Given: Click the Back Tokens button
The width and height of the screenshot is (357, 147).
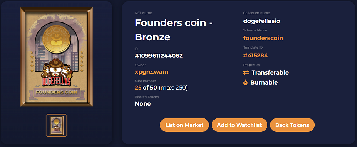Looking at the screenshot, I should 292,125.
